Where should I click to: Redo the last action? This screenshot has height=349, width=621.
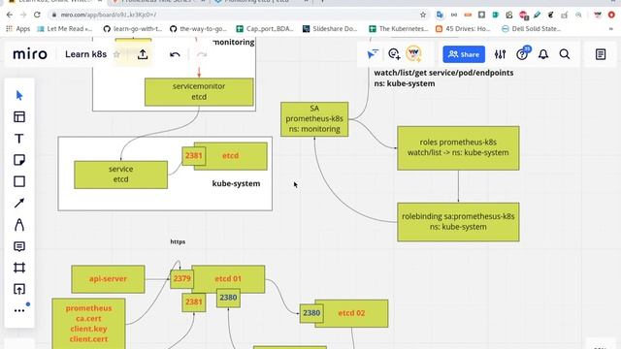pyautogui.click(x=202, y=54)
